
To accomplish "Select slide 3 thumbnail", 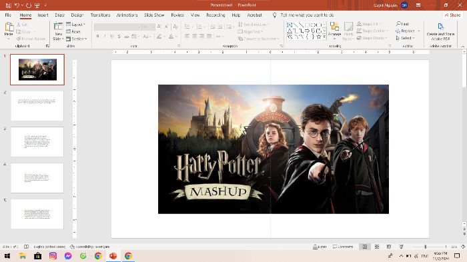I will pyautogui.click(x=37, y=142).
